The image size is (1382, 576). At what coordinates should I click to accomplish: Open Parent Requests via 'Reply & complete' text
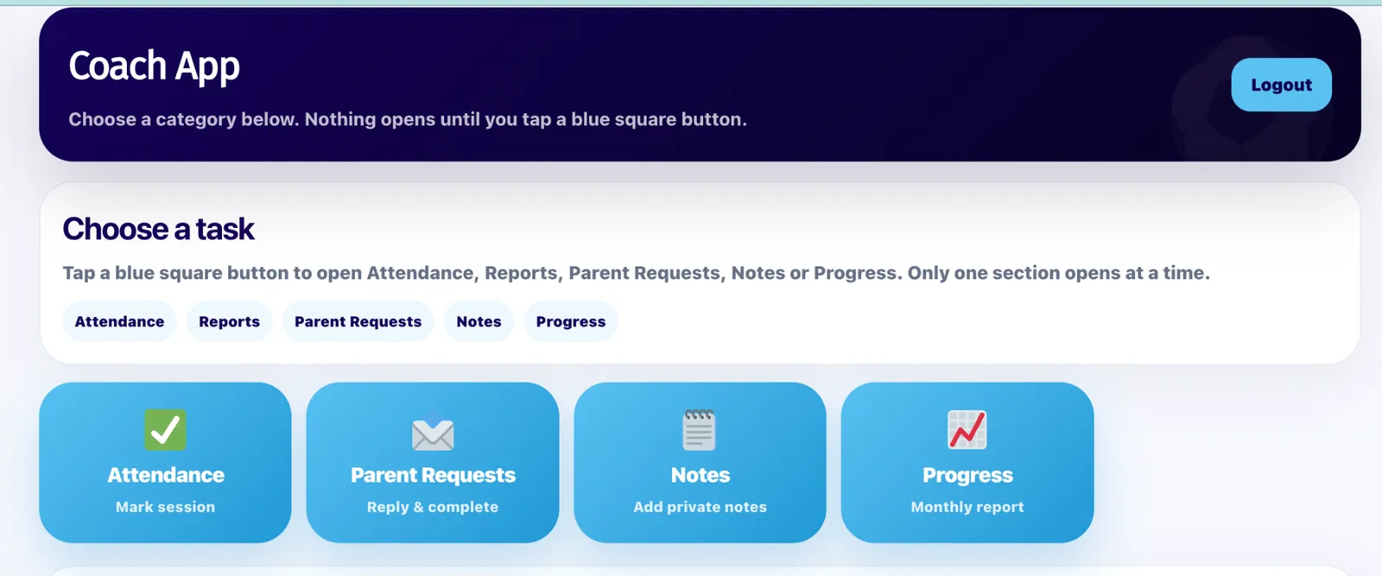(433, 507)
